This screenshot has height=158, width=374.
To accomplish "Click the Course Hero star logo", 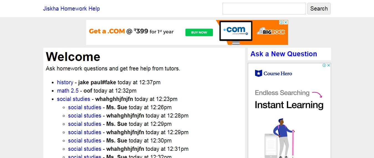I will 258,73.
